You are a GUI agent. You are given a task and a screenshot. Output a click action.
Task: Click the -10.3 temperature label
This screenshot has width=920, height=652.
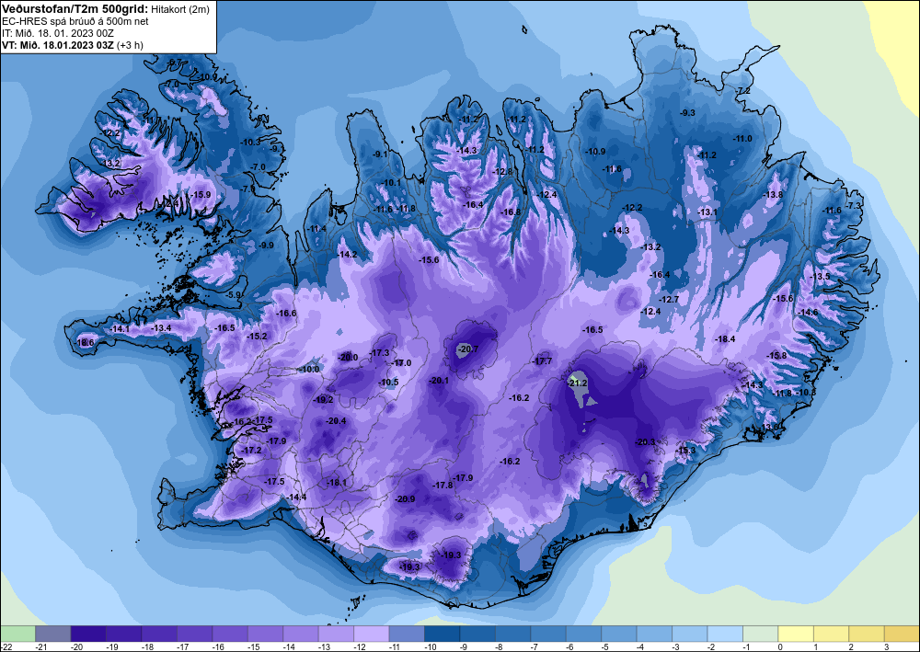click(251, 143)
